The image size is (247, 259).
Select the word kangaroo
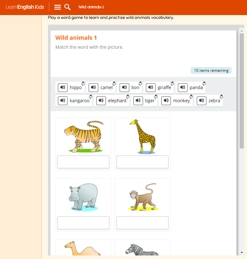pos(79,101)
